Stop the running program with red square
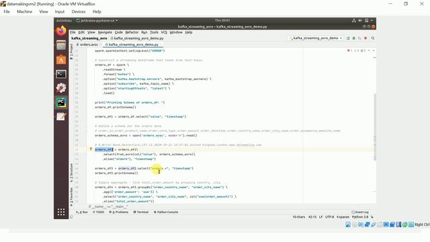430x242 pixels. [x=365, y=38]
